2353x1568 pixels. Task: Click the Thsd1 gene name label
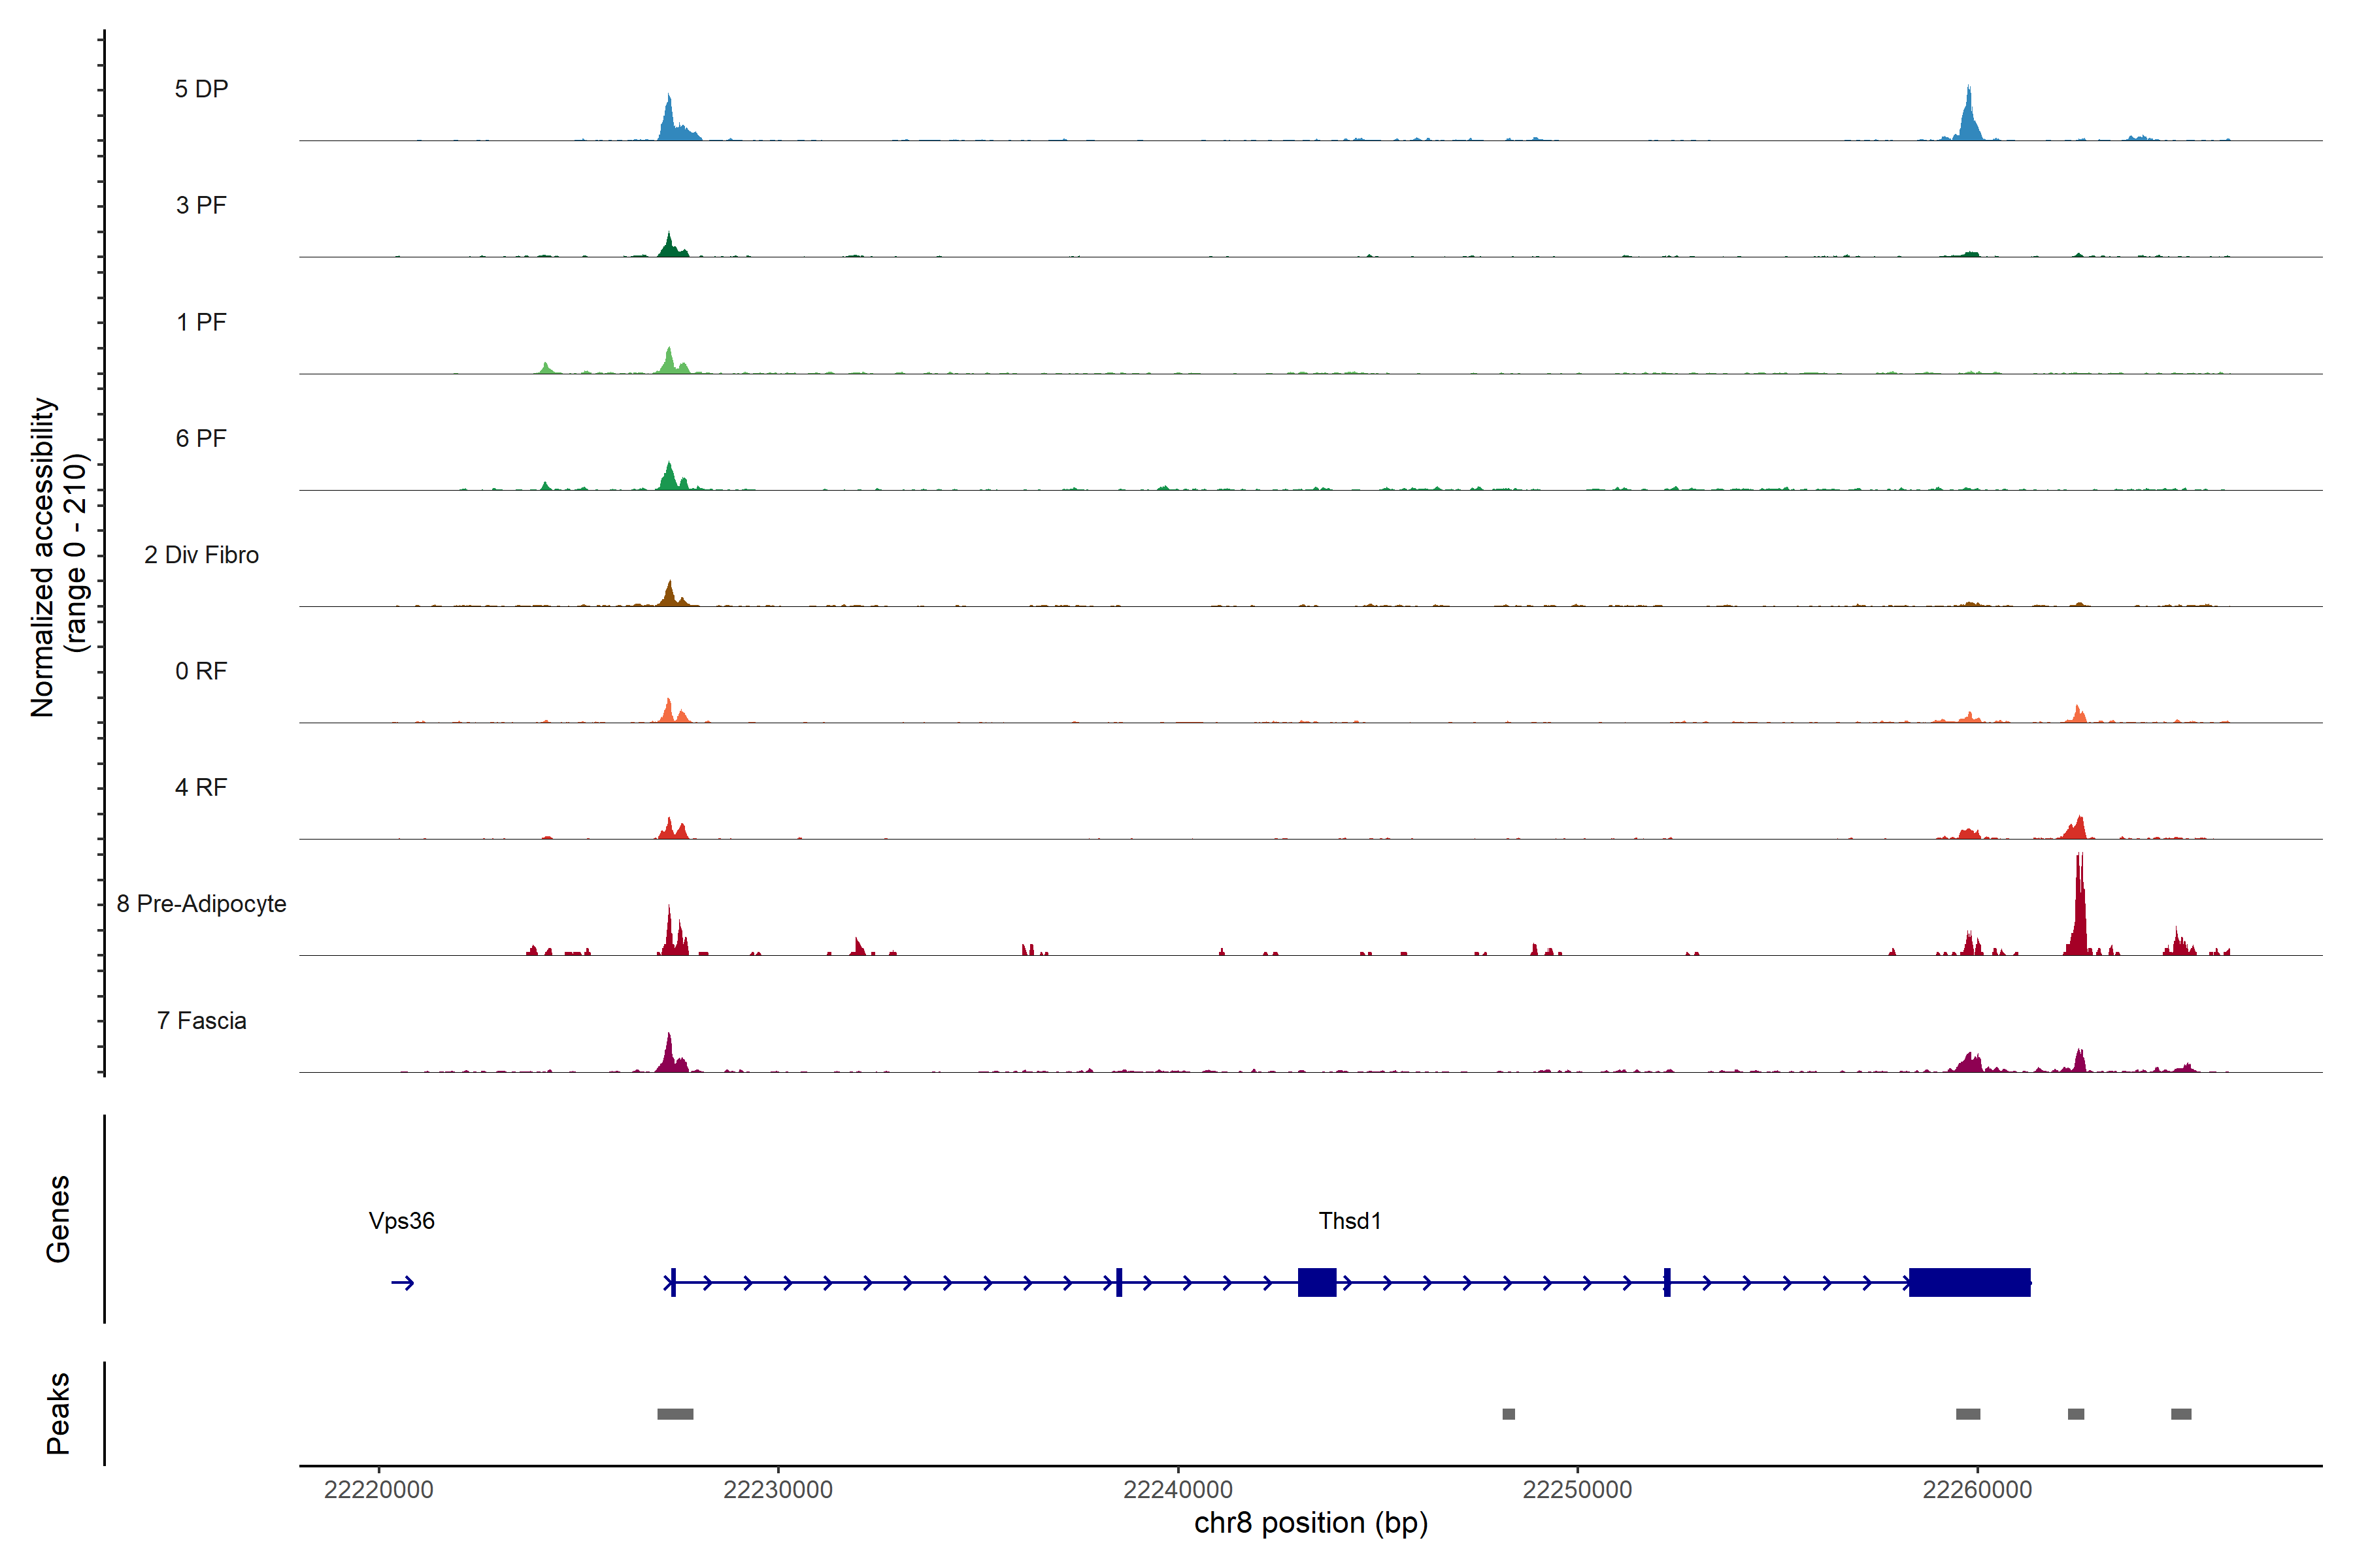tap(1350, 1221)
